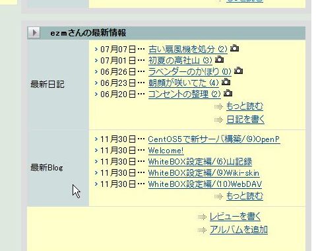
Task: Click dotted arrow icon beside アルバムを追加
Action: coord(202,231)
